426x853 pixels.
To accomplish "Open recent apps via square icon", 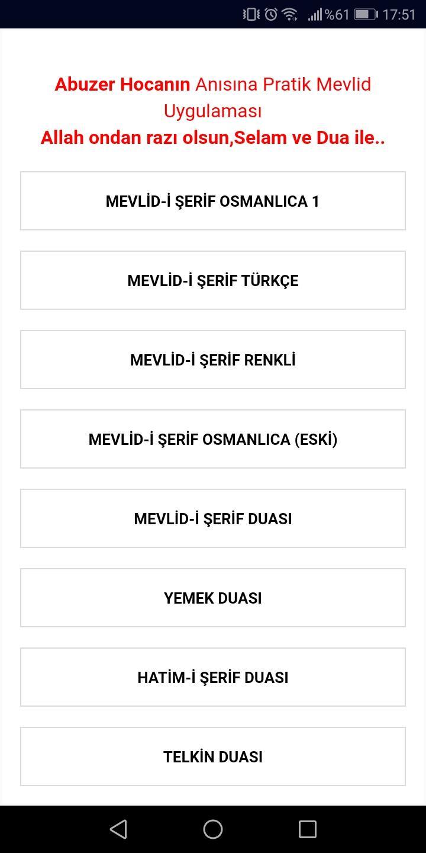I will click(x=307, y=829).
